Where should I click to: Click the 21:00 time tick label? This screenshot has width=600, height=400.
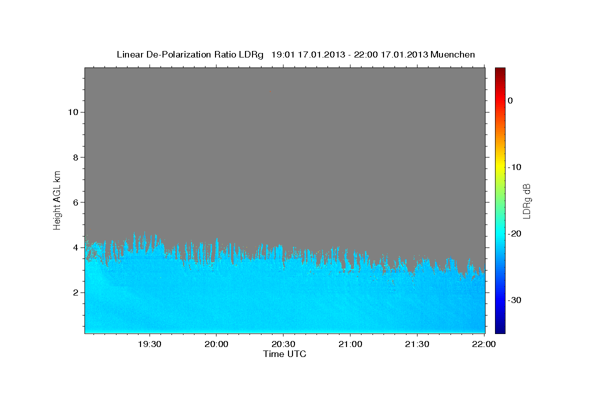(350, 344)
